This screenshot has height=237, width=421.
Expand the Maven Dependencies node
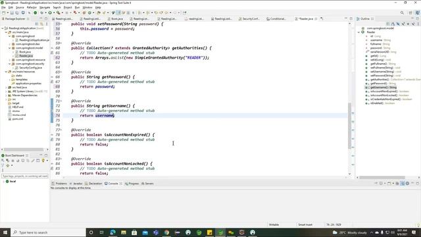coord(6,95)
